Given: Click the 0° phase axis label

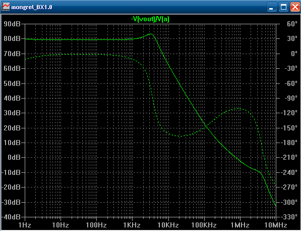Looking at the screenshot, I should click(294, 54).
